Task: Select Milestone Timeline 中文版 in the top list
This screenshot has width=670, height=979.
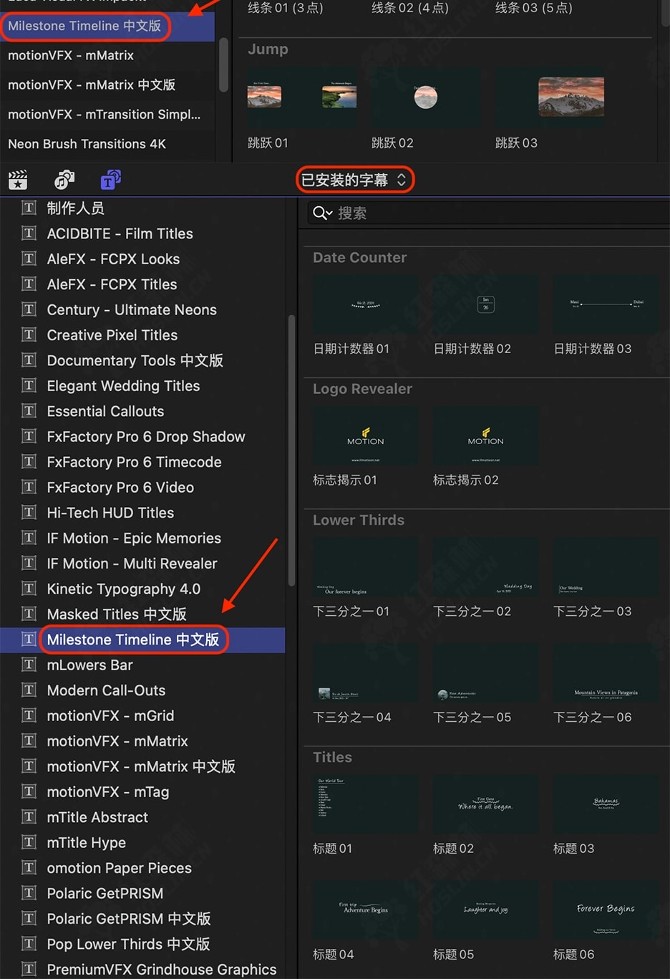Action: [x=107, y=26]
